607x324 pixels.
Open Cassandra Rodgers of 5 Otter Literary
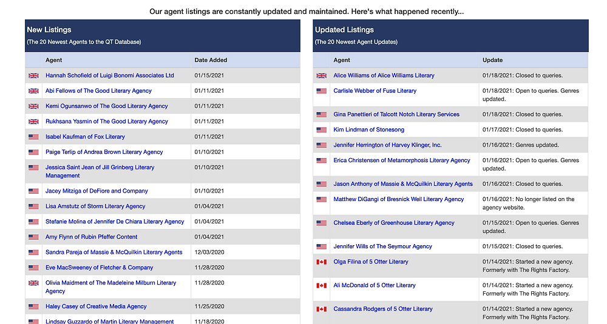click(383, 309)
